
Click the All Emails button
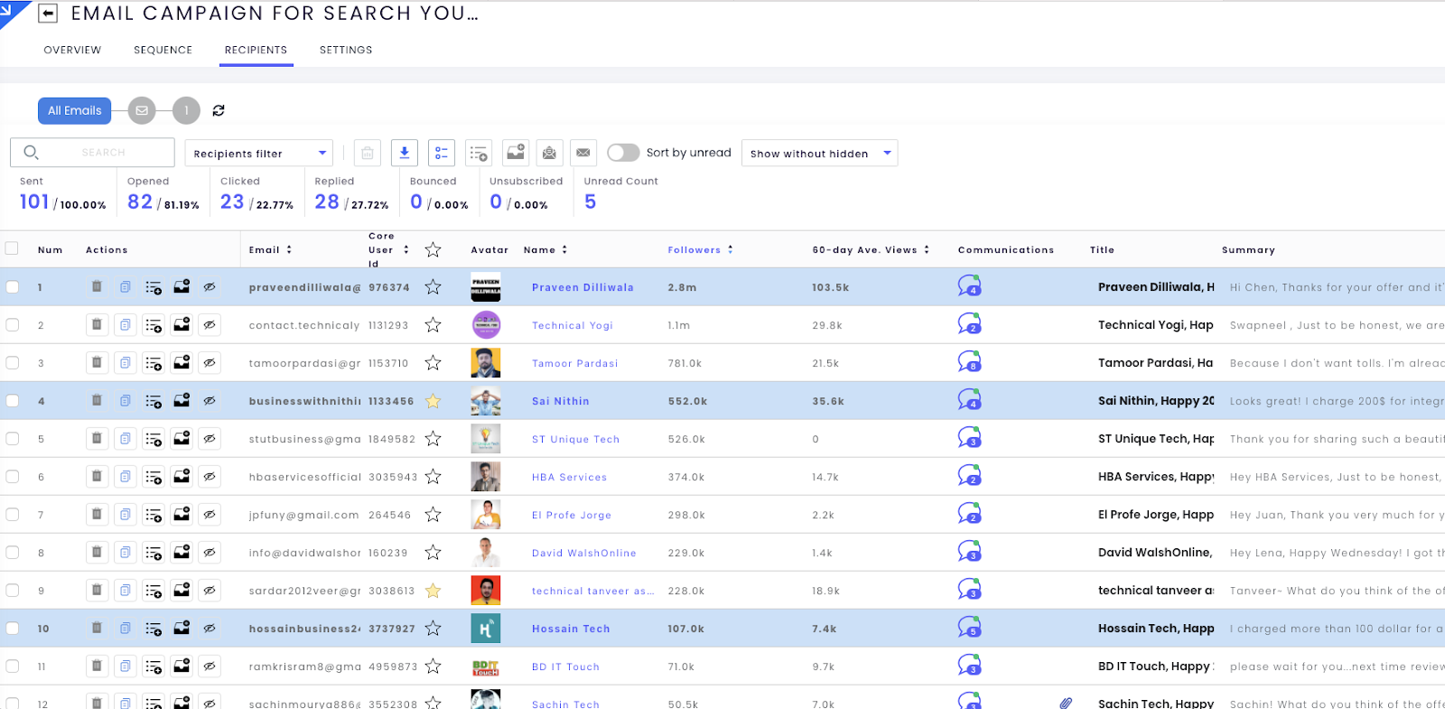pyautogui.click(x=74, y=110)
